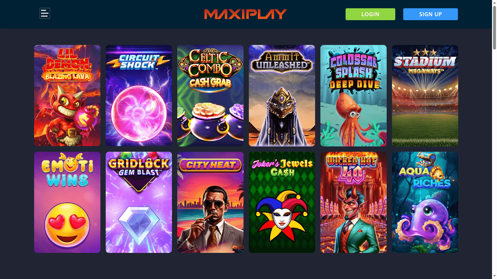Image resolution: width=497 pixels, height=279 pixels.
Task: Choose Colossal Splash Deep Dive game
Action: (354, 96)
